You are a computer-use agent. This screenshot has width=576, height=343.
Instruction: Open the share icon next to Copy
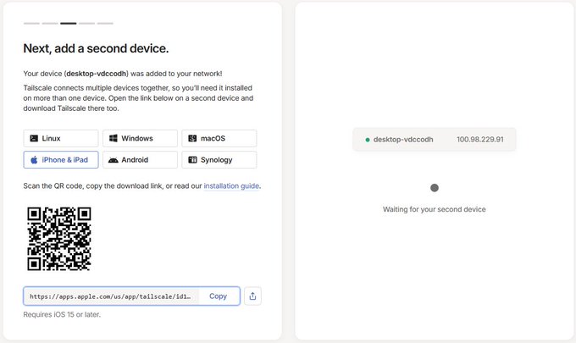coord(252,296)
